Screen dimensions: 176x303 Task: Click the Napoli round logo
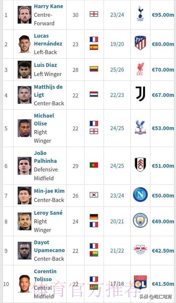coord(140,194)
